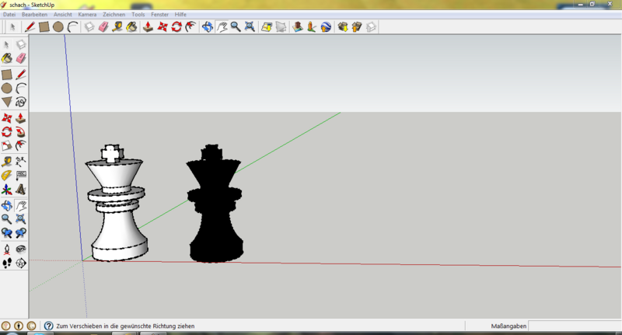Select the Polygon tool in left toolbar
The width and height of the screenshot is (622, 335).
coord(7,102)
